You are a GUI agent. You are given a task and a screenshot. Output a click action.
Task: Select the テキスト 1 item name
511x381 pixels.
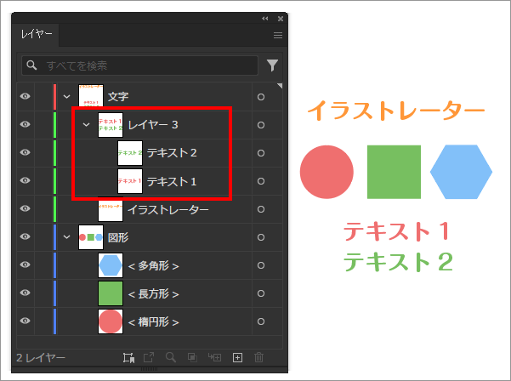(x=172, y=181)
